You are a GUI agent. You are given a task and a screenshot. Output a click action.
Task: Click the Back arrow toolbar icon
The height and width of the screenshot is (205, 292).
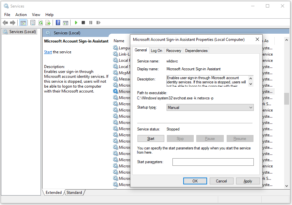coord(5,23)
